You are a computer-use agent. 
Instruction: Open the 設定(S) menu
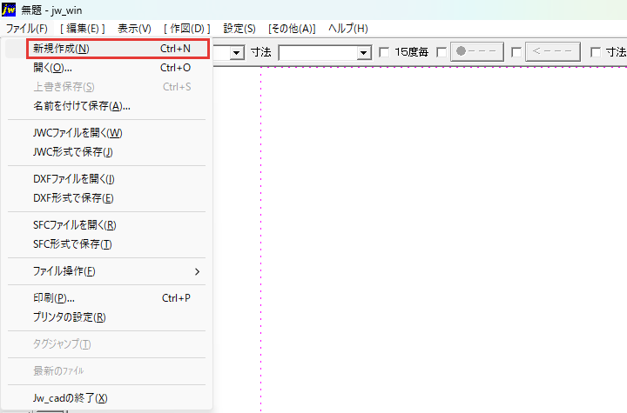point(239,29)
